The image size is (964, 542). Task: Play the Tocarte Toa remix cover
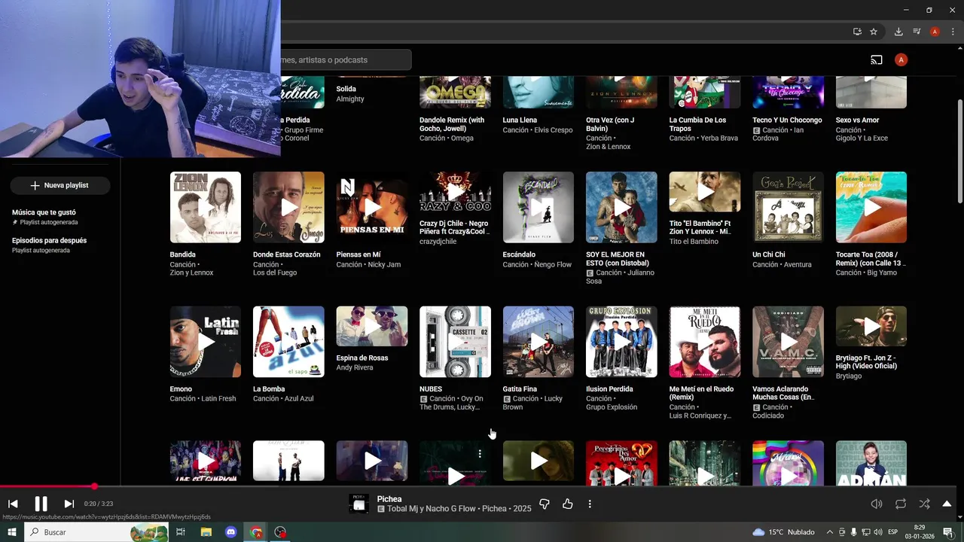coord(871,207)
